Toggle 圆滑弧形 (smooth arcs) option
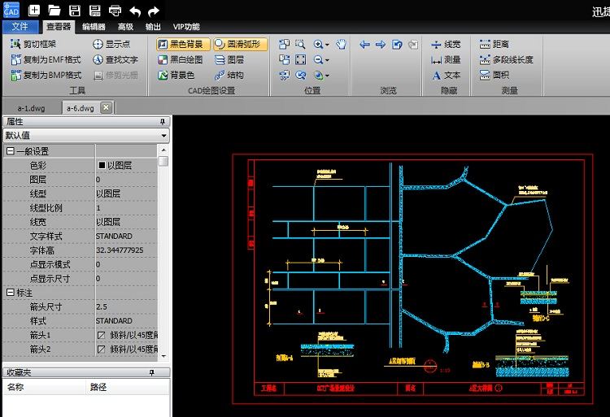This screenshot has width=610, height=417. coord(237,45)
